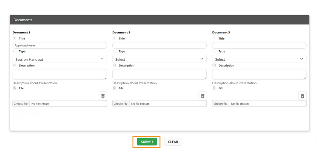This screenshot has width=319, height=159.
Task: Click the Document 1 Description text area
Action: tap(60, 74)
